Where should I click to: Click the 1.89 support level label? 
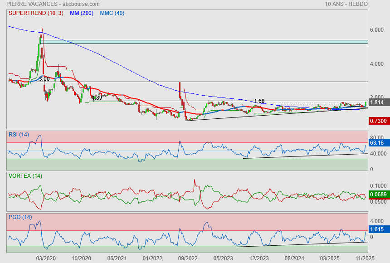click(97, 97)
